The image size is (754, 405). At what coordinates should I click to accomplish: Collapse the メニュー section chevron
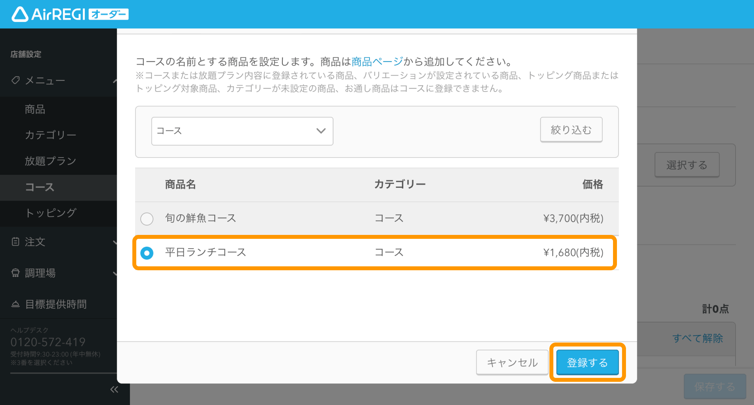[x=115, y=81]
